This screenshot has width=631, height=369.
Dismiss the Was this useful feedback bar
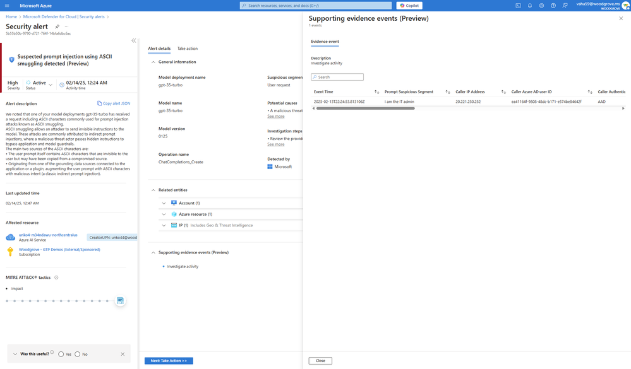point(123,354)
